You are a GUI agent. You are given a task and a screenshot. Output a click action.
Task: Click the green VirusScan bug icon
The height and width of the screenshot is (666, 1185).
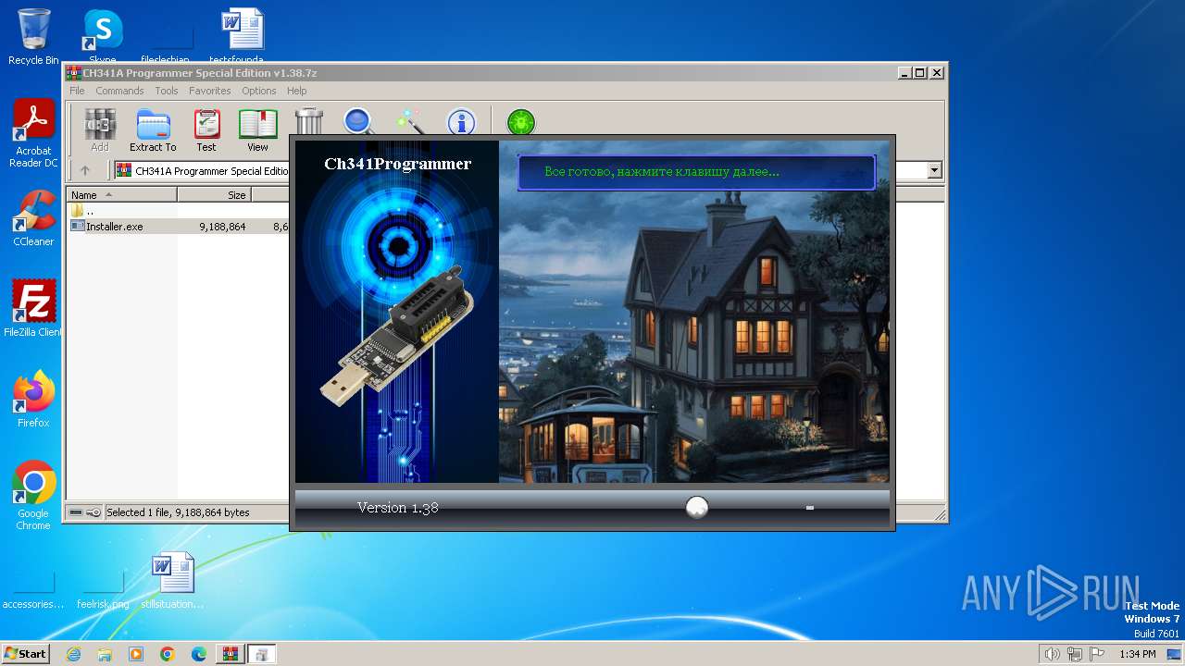521,121
